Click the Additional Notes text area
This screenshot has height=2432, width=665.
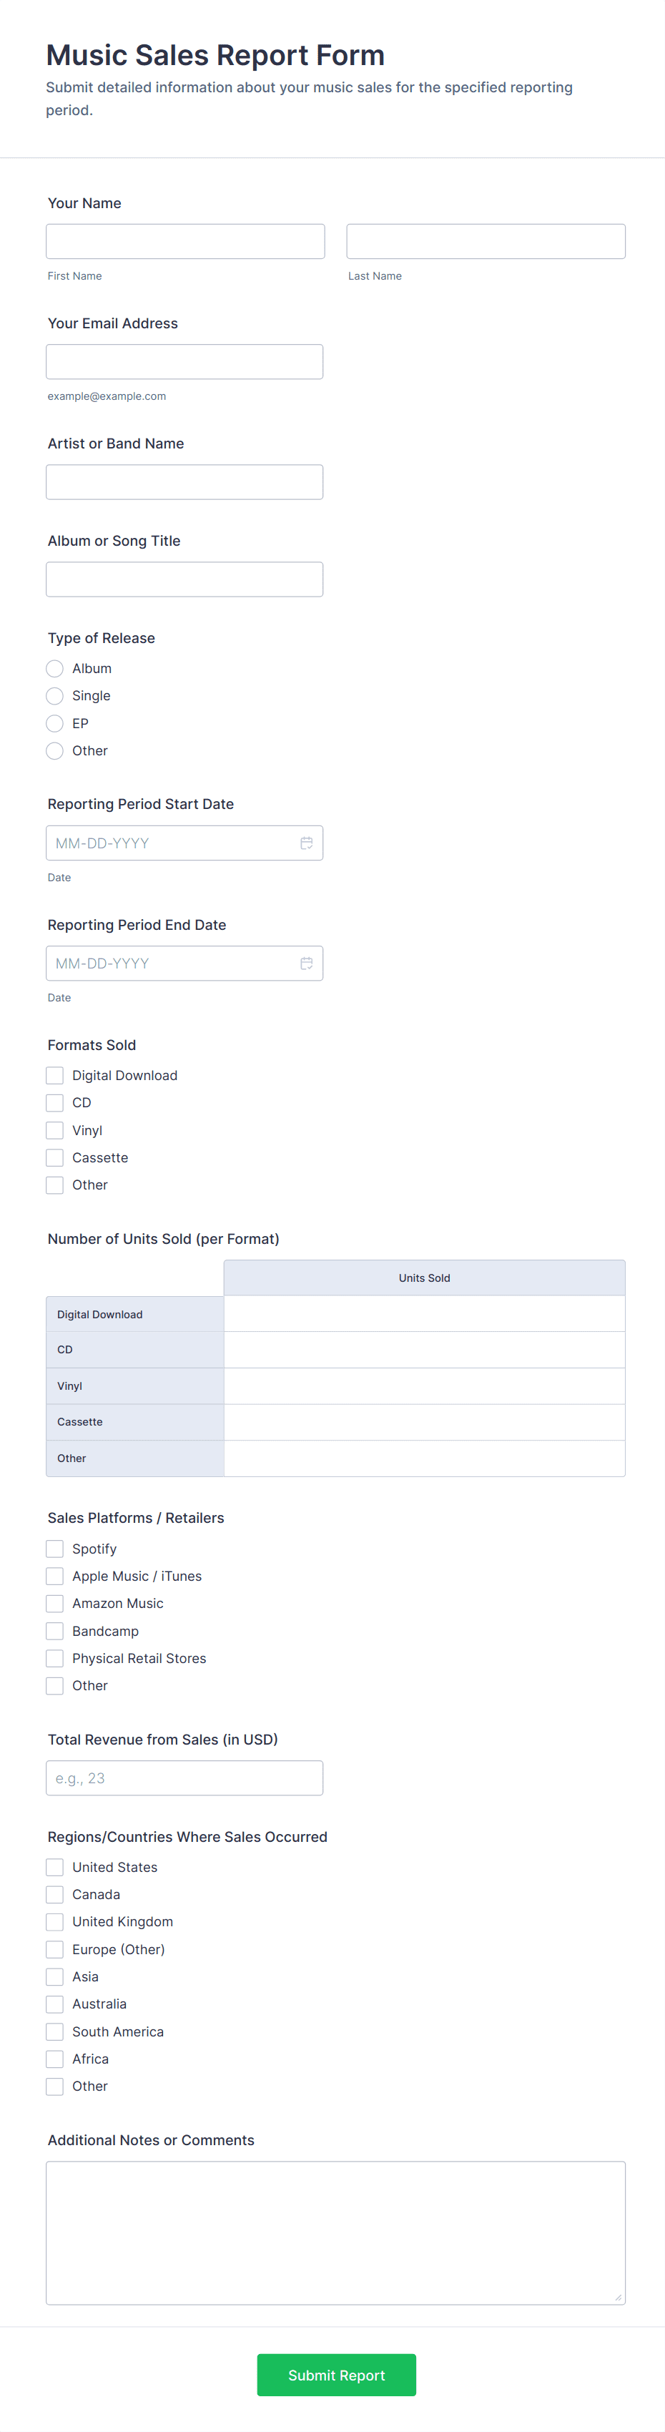click(x=335, y=2232)
